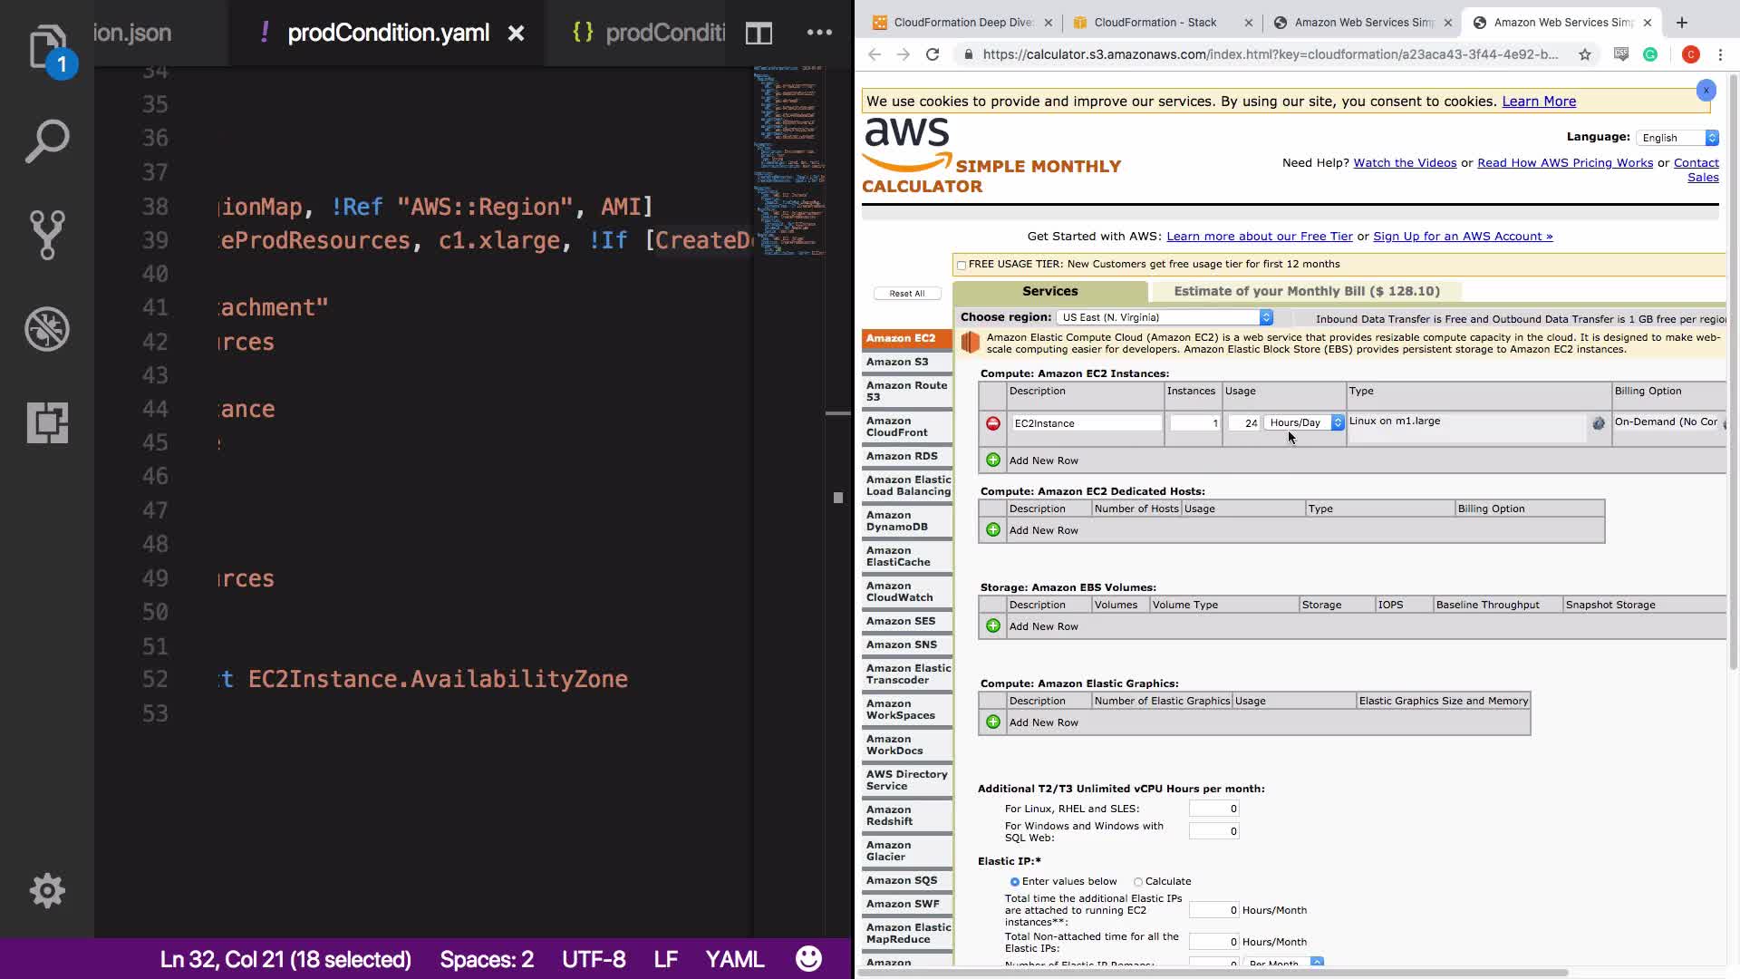This screenshot has height=979, width=1740.
Task: Select Enter values below radio button
Action: pos(1015,882)
